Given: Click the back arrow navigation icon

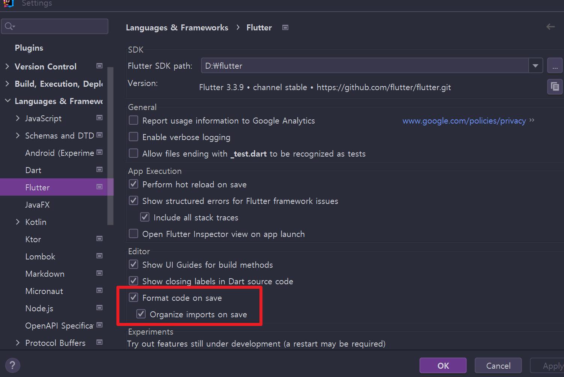Looking at the screenshot, I should point(550,27).
